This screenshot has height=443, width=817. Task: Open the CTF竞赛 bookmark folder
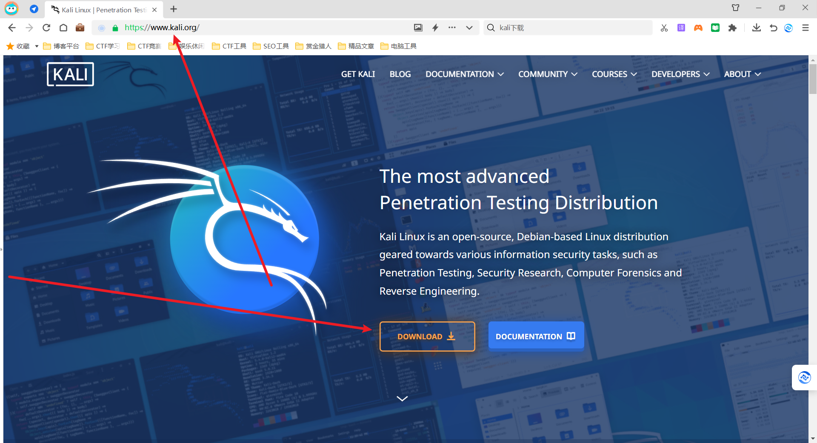point(144,46)
